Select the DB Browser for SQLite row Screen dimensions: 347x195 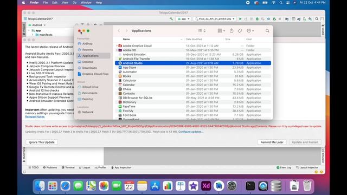[x=193, y=97]
